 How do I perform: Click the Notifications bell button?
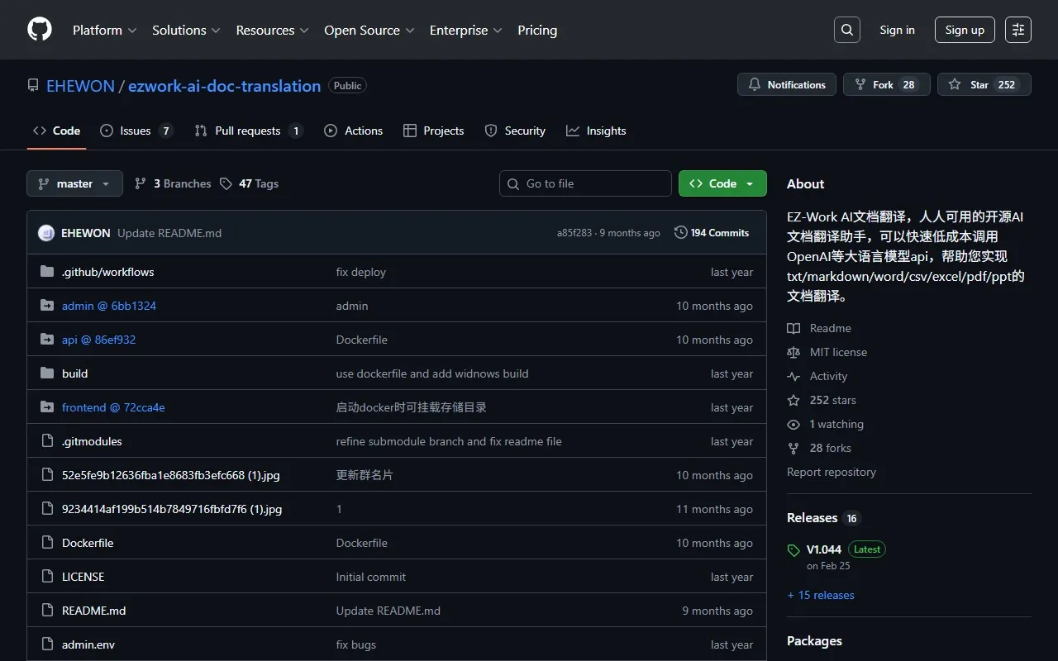(787, 84)
